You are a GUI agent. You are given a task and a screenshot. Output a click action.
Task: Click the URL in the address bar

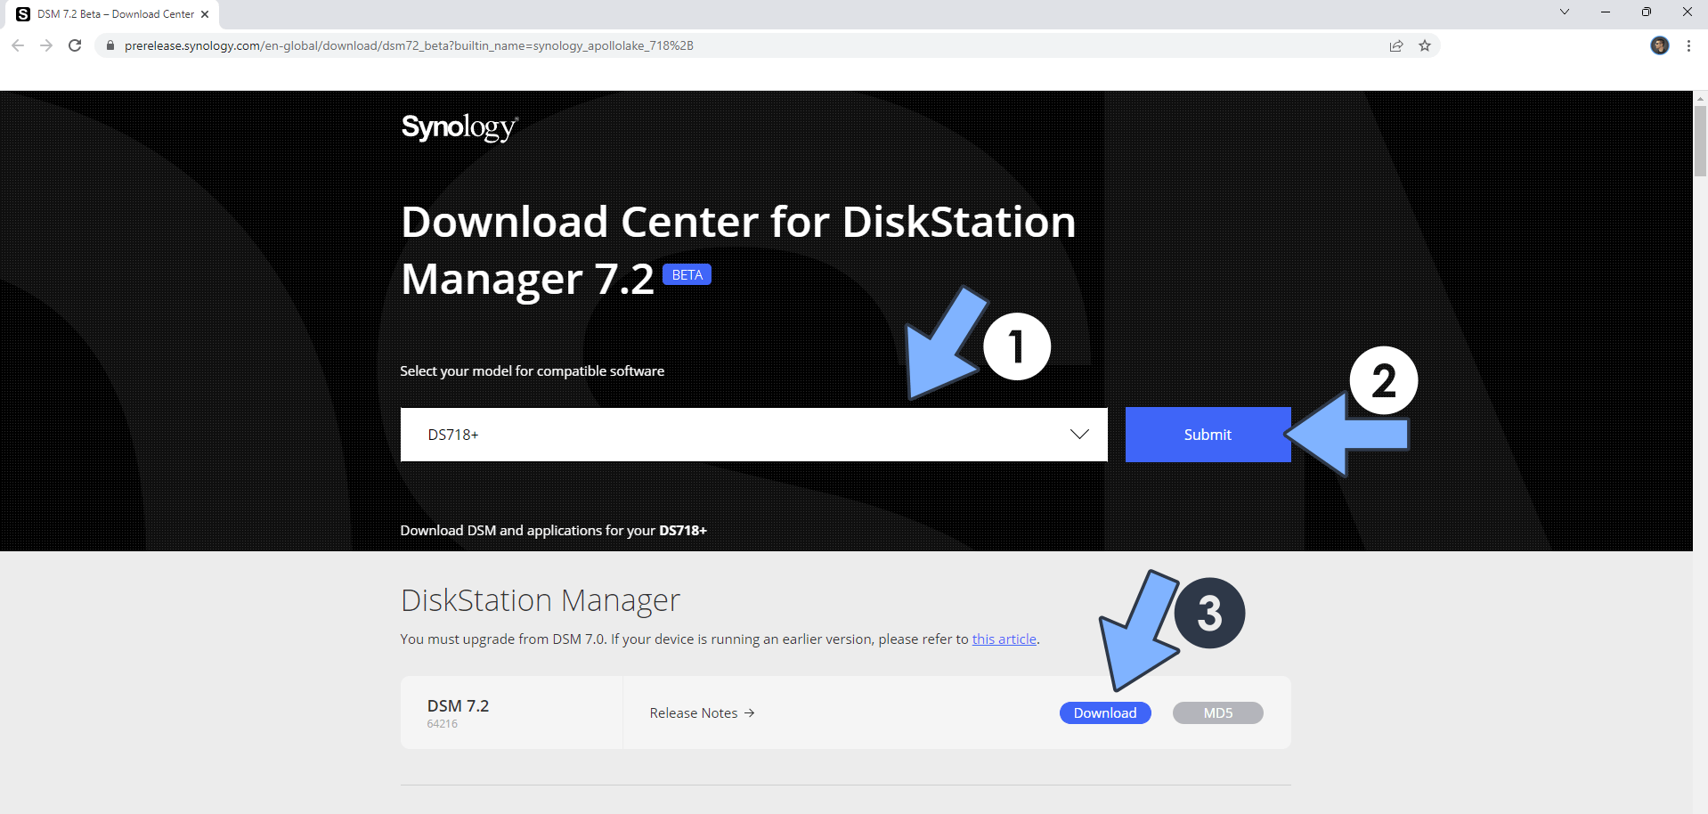click(x=409, y=45)
